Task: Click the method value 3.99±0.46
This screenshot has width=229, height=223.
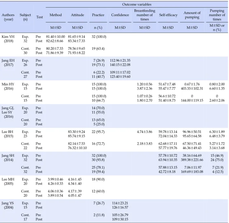Action: 56,180
